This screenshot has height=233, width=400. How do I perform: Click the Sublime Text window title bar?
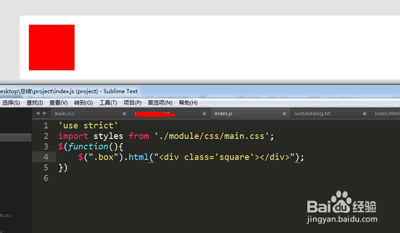point(200,91)
